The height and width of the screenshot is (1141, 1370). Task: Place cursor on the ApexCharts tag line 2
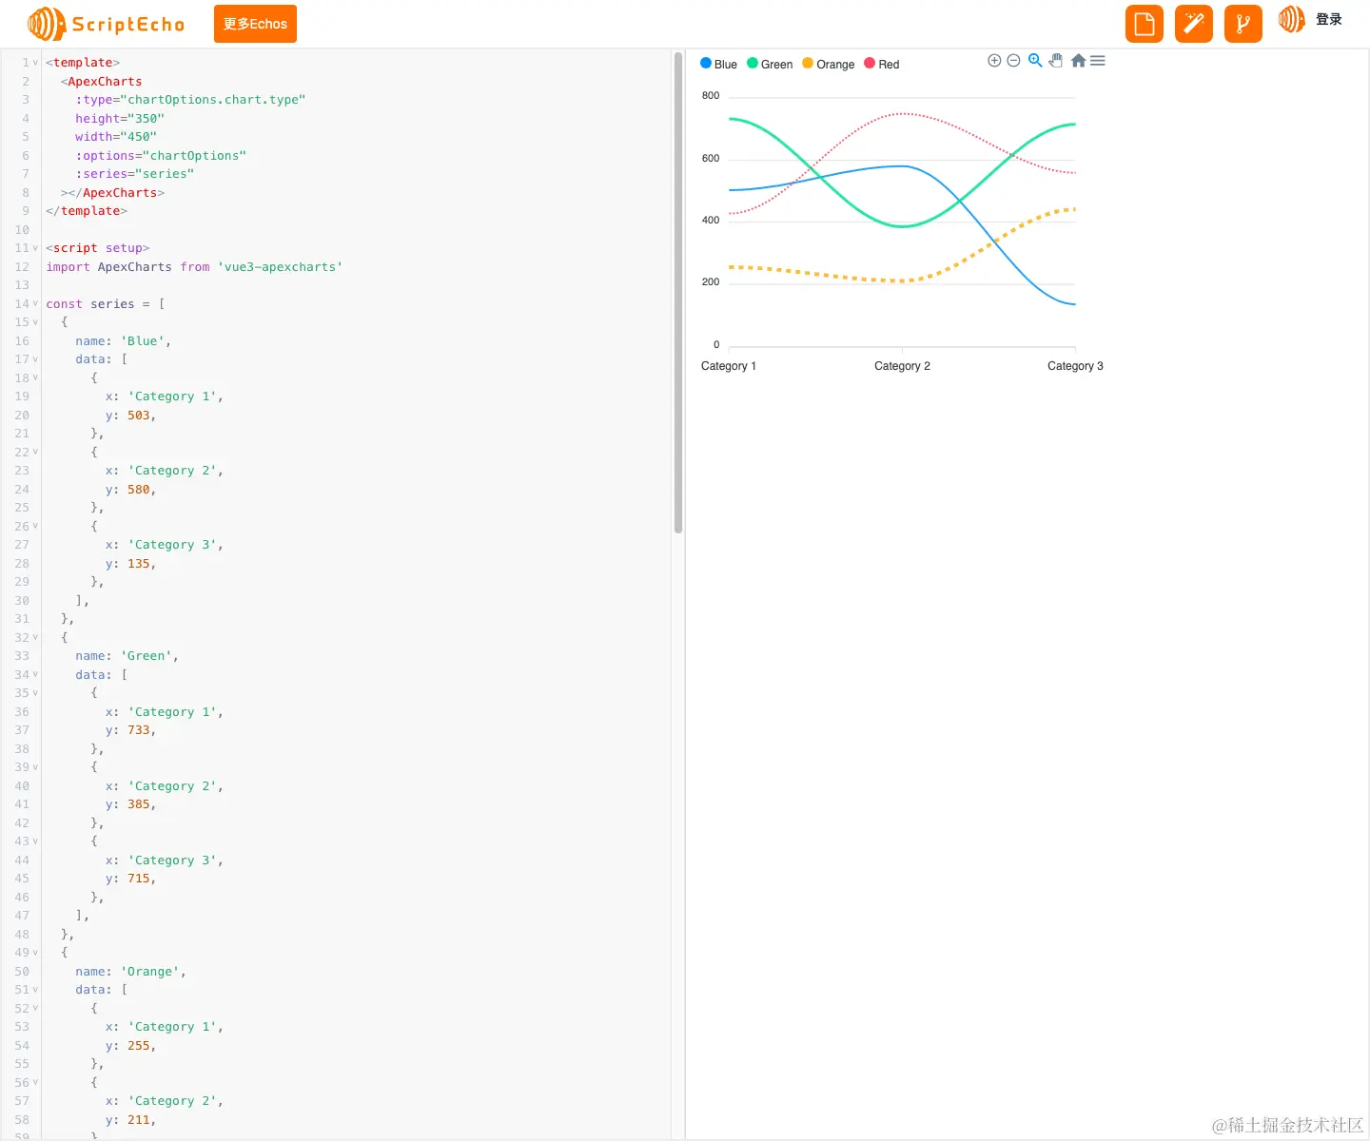point(102,82)
